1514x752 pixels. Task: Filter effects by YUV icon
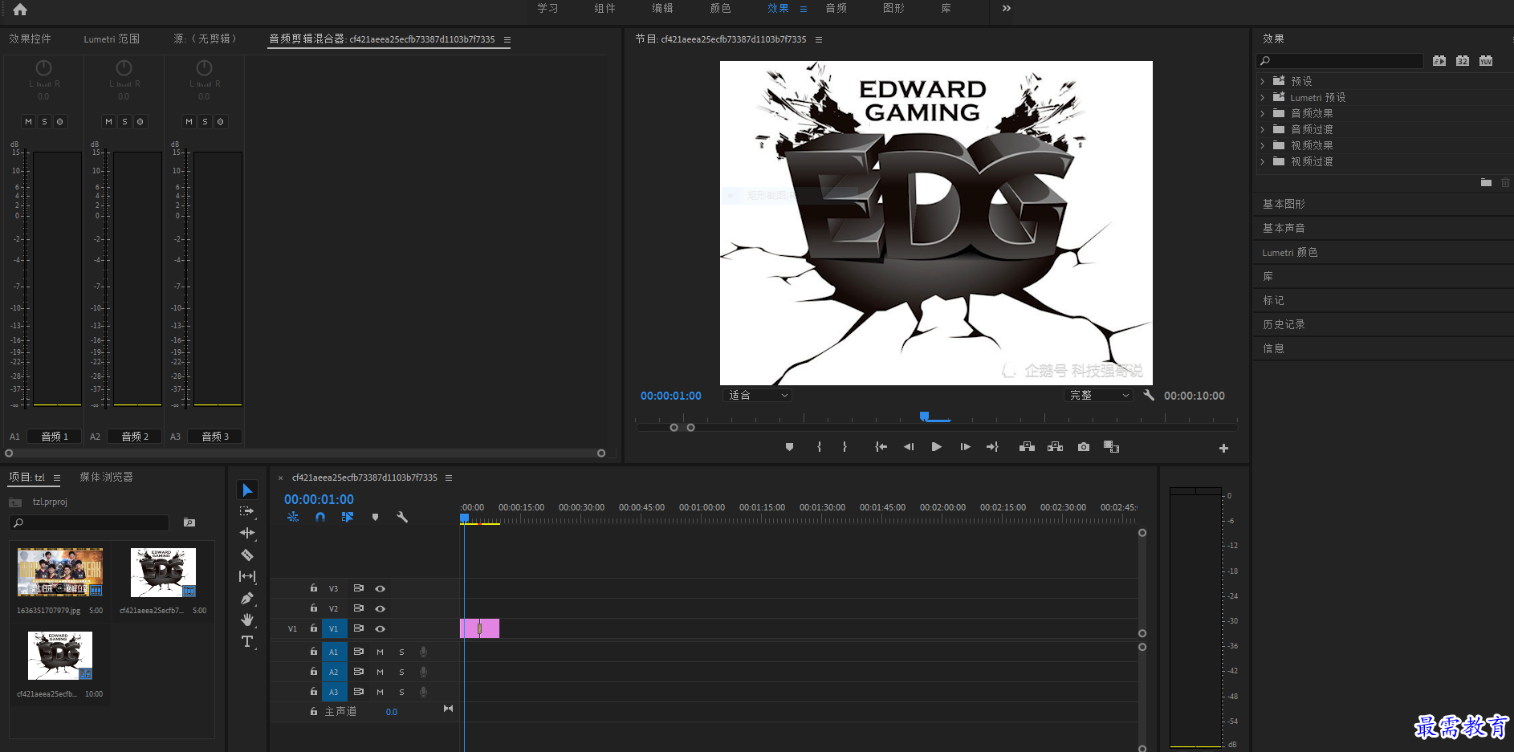tap(1486, 61)
